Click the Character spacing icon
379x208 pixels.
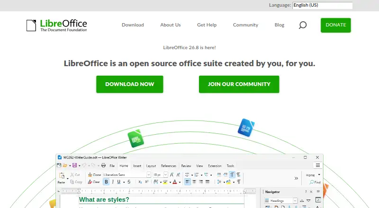156,182
